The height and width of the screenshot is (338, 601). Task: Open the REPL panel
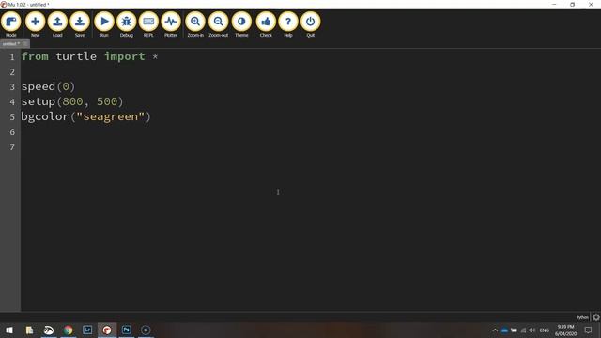point(148,23)
